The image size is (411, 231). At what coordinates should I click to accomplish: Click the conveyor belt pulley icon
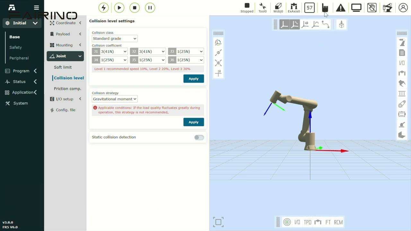coord(402,104)
